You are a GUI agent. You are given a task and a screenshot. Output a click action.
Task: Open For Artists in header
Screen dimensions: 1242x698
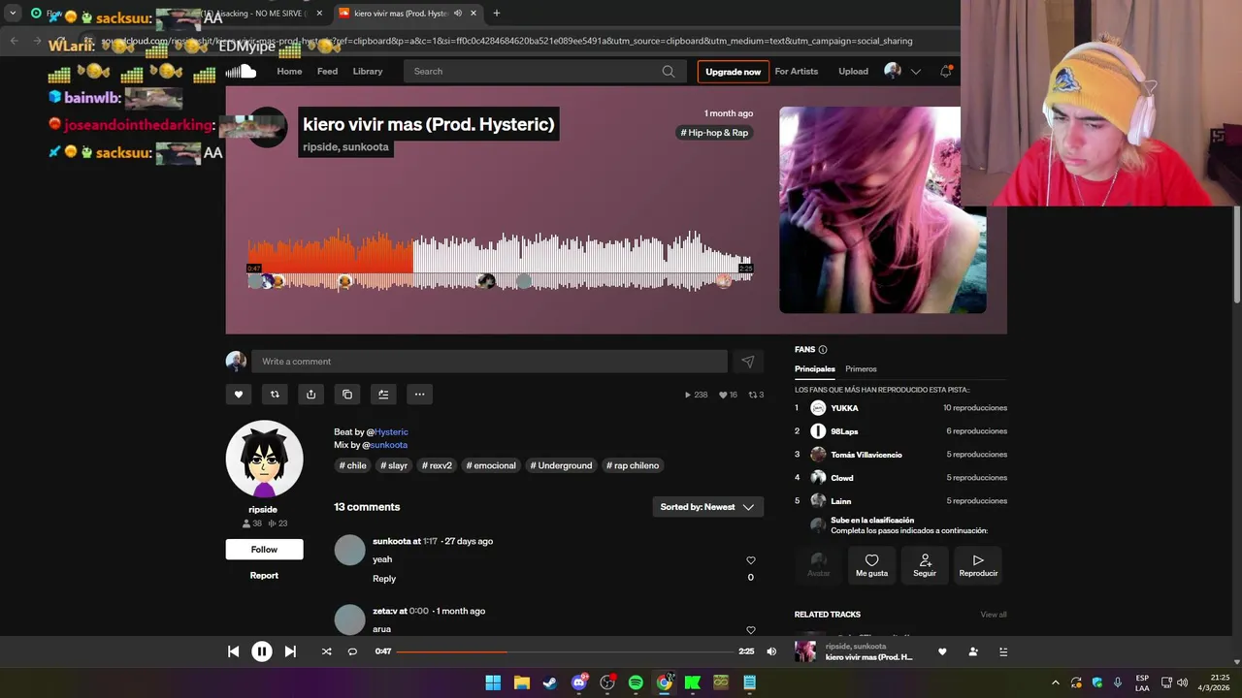coord(797,71)
